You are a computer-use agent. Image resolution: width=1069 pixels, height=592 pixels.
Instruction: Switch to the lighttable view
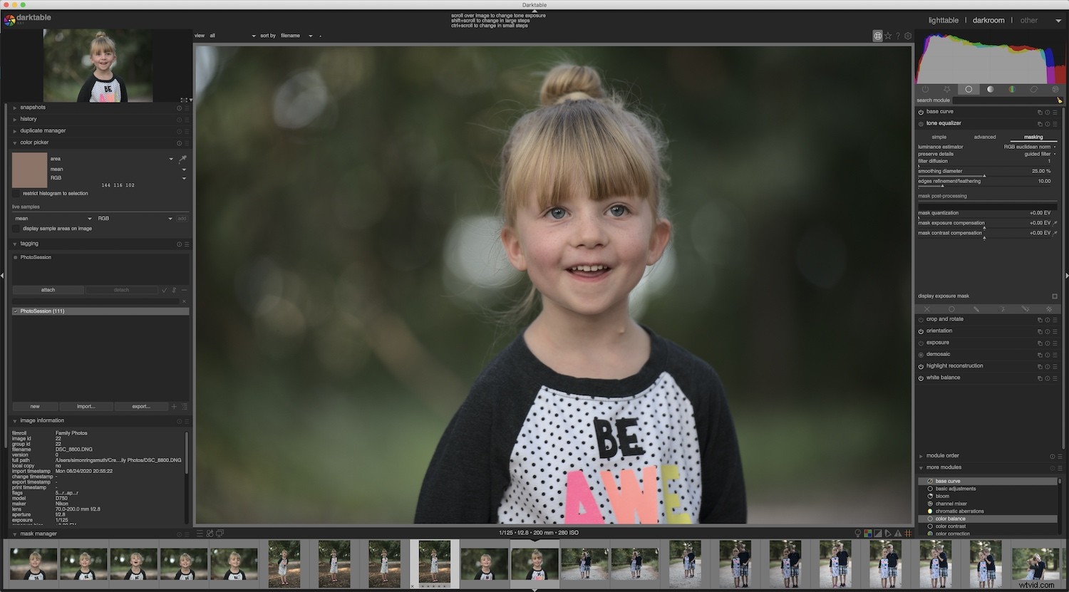click(x=943, y=20)
